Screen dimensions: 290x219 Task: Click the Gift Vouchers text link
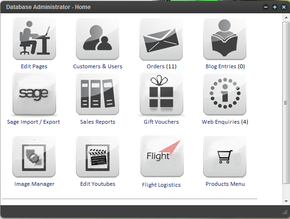click(x=161, y=122)
